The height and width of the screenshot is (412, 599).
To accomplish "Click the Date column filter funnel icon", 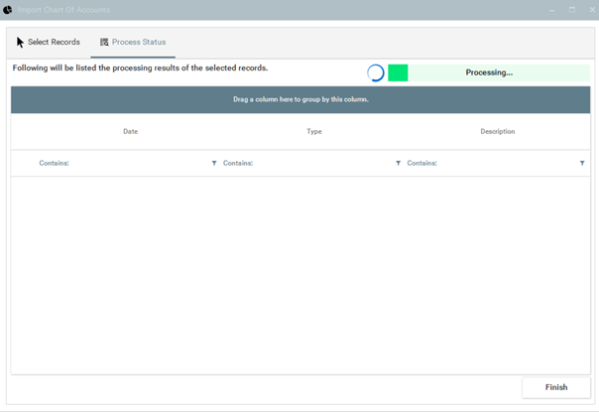I will 214,163.
